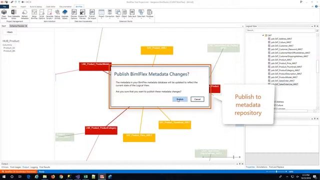Open Visual Studio from the taskbar
Screen dimensions: 320x180
tap(77, 176)
